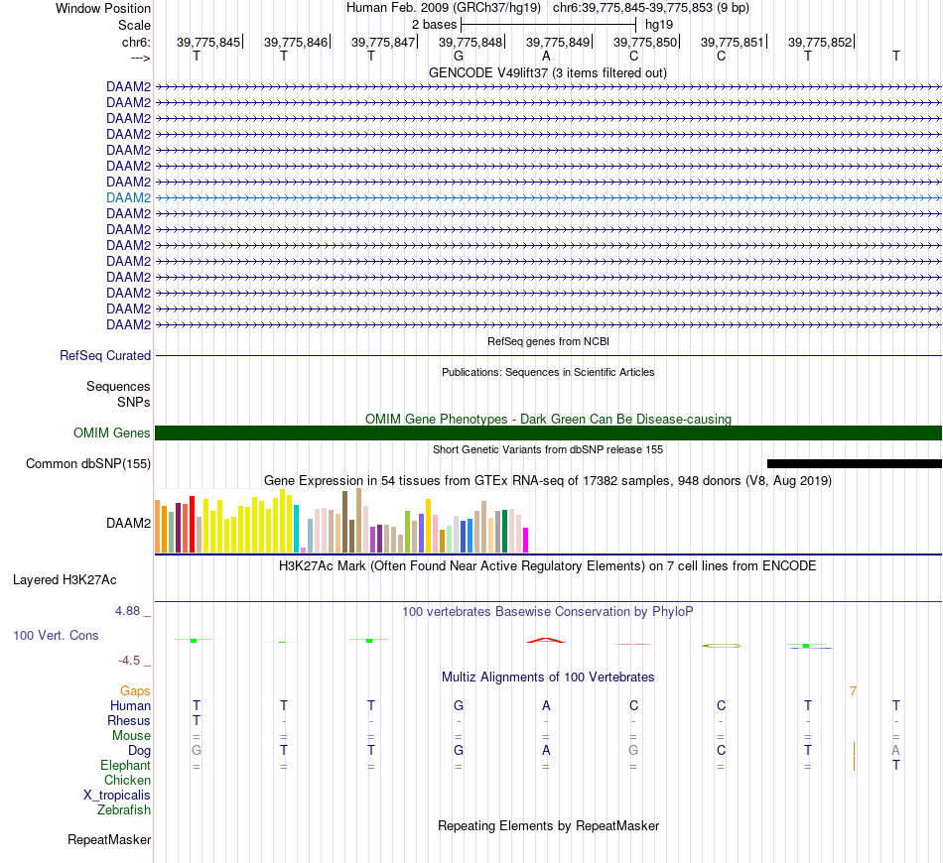
Task: Click the gray A base in the Dog row
Action: [896, 750]
